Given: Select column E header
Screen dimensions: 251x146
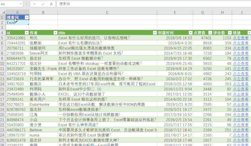Looking at the screenshot, I should [x=175, y=12].
